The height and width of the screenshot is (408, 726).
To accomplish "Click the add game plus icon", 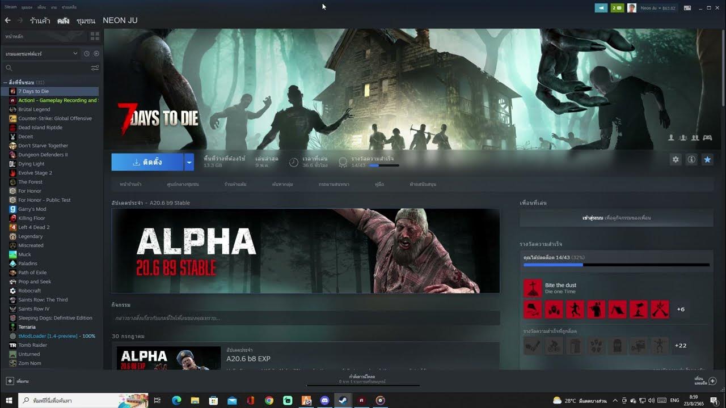I will click(x=10, y=381).
